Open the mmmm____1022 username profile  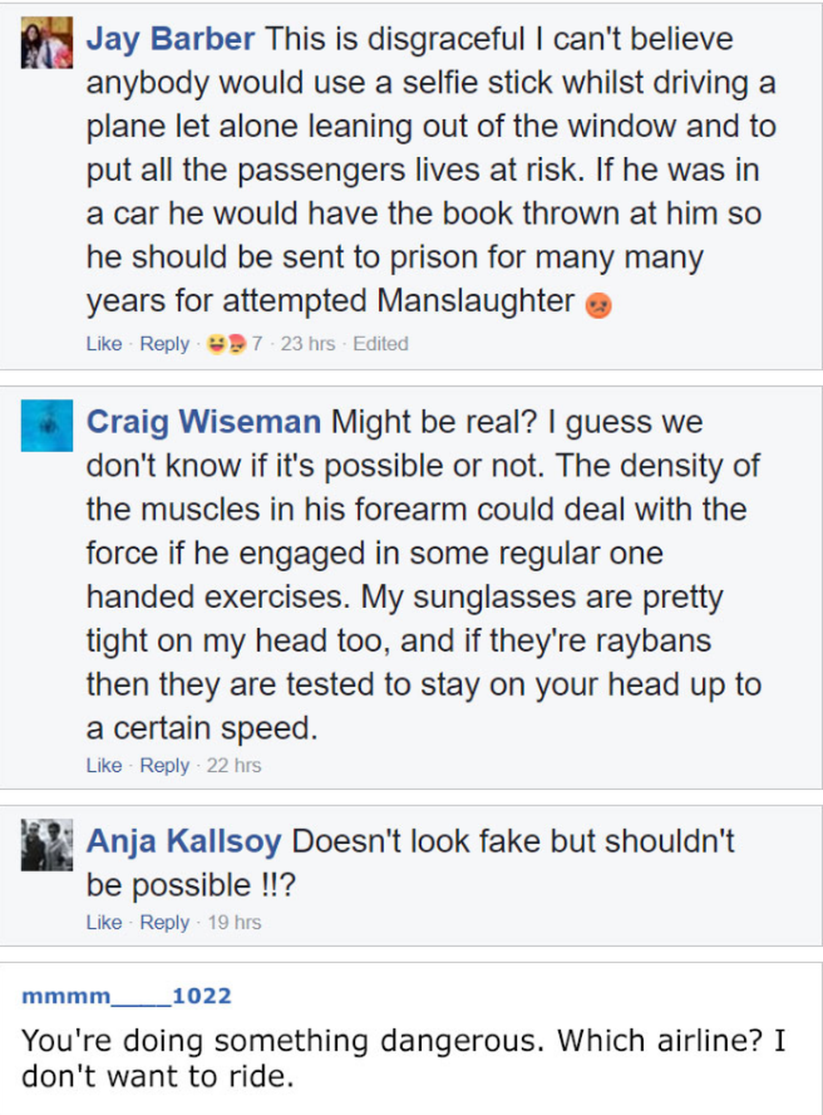click(126, 996)
